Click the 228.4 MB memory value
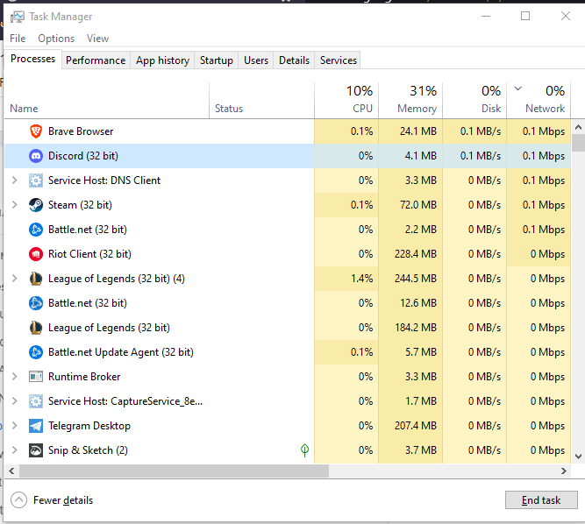This screenshot has height=524, width=585. 416,254
